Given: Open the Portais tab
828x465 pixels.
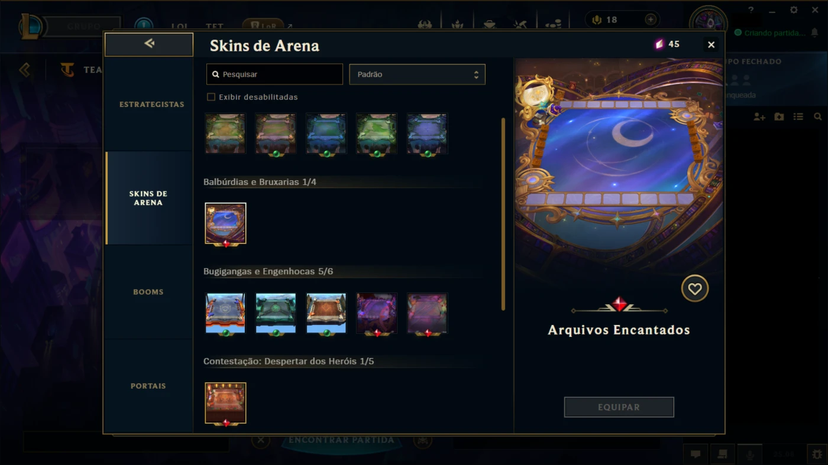Looking at the screenshot, I should [148, 386].
